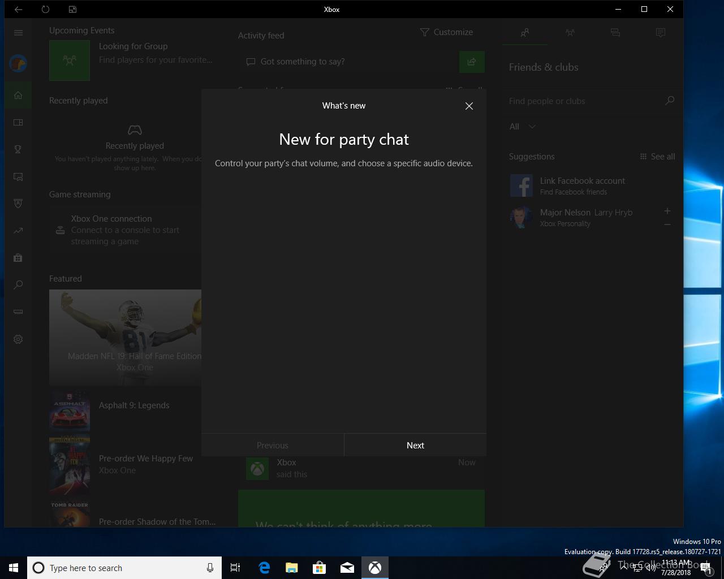Image resolution: width=724 pixels, height=579 pixels.
Task: Open the profile avatar in sidebar
Action: tap(18, 63)
